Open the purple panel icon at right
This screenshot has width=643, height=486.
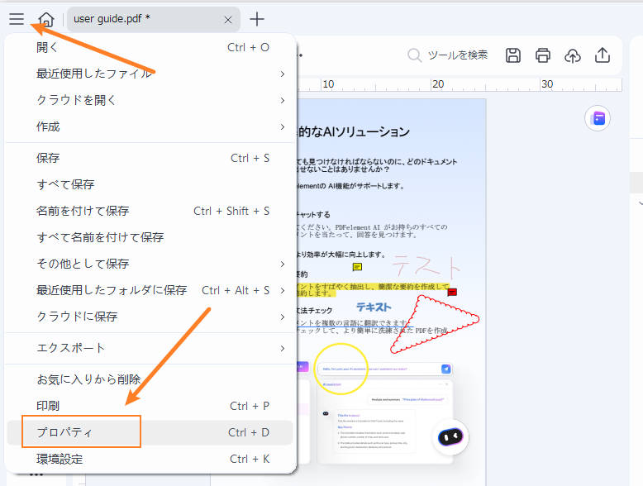[598, 118]
